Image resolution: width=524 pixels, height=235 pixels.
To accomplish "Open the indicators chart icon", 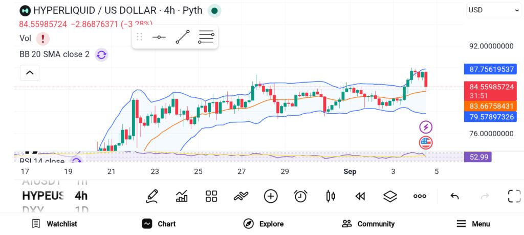I will pos(182,196).
